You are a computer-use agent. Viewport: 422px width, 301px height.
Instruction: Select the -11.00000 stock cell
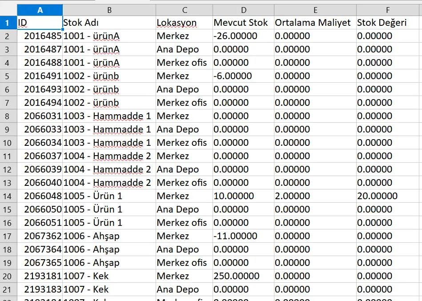point(243,236)
